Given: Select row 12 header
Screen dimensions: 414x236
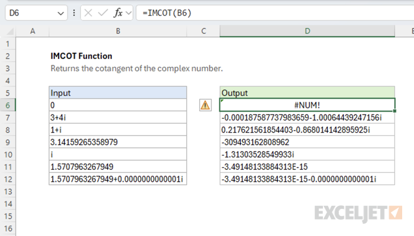Looking at the screenshot, I should 8,179.
